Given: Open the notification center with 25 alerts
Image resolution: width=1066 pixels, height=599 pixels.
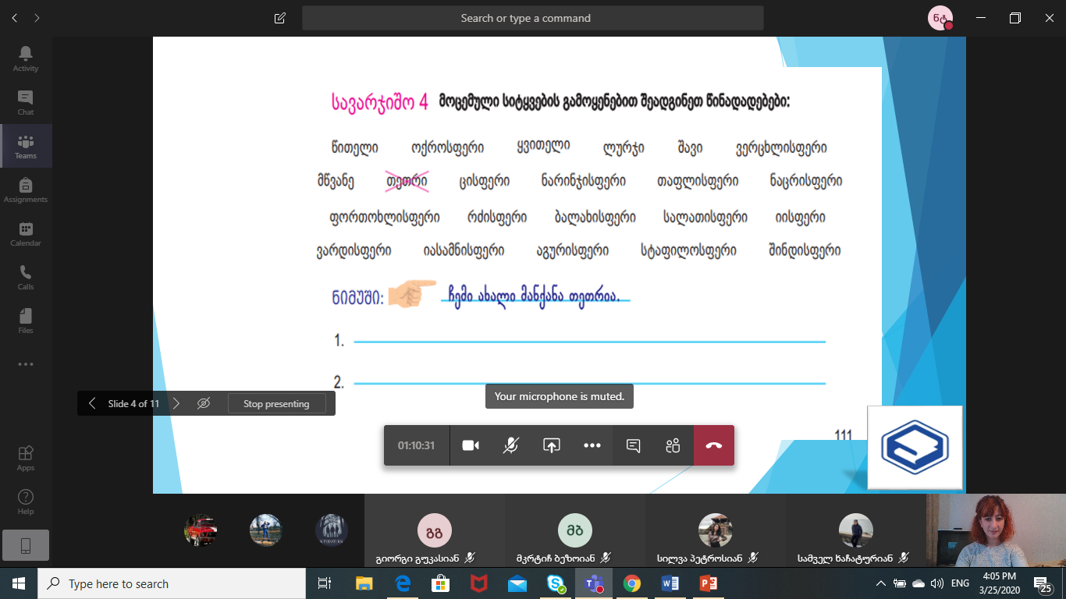Looking at the screenshot, I should point(1043,583).
